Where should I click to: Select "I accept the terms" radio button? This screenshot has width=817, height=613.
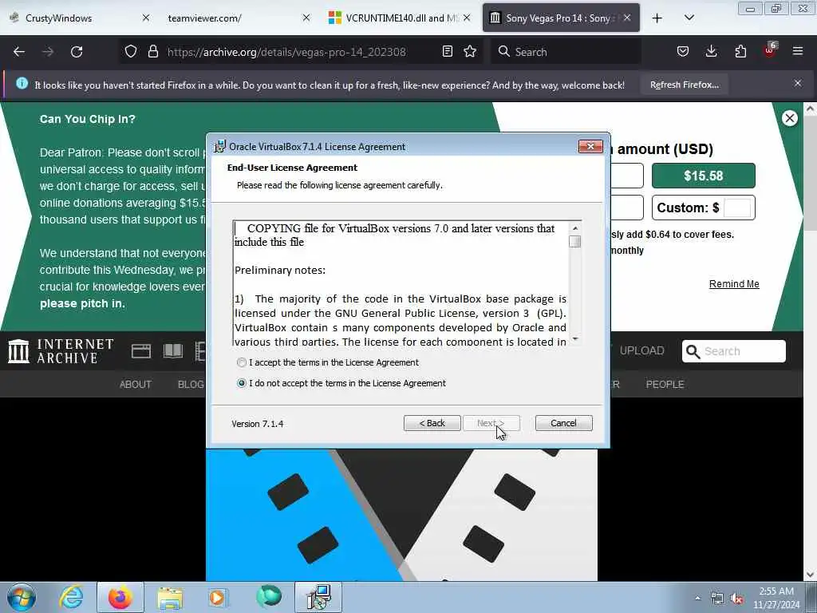click(241, 362)
